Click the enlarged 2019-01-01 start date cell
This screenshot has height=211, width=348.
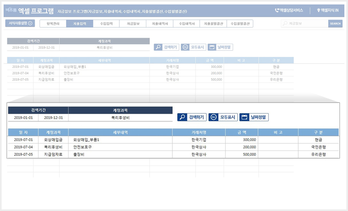pyautogui.click(x=23, y=118)
